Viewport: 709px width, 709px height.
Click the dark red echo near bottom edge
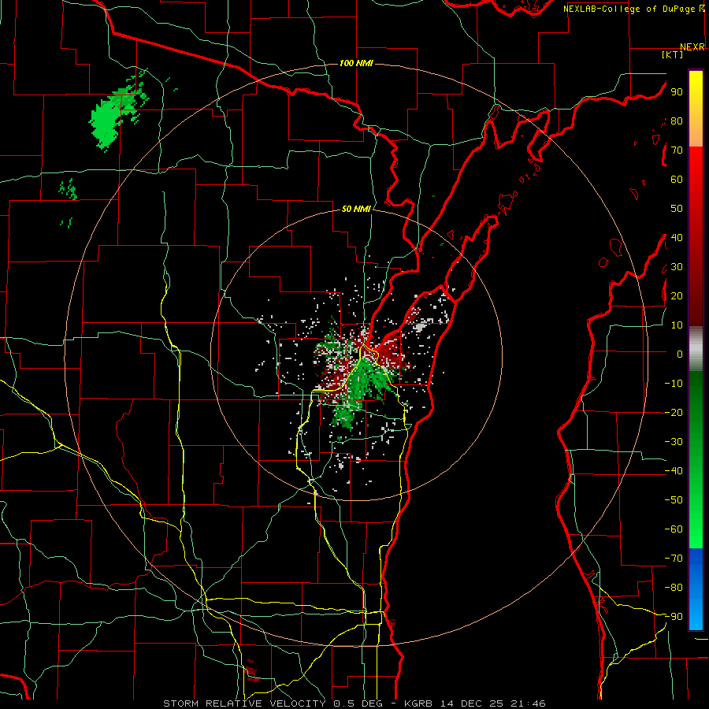click(x=251, y=670)
